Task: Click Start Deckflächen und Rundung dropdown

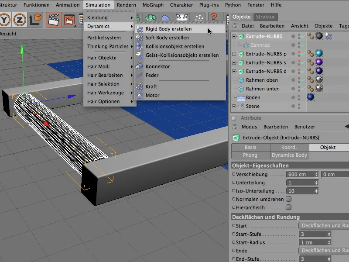Action: pyautogui.click(x=323, y=226)
